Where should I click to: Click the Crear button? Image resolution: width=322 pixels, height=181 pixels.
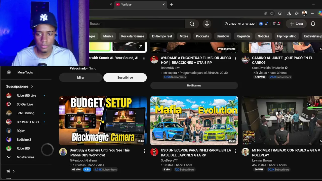click(296, 24)
